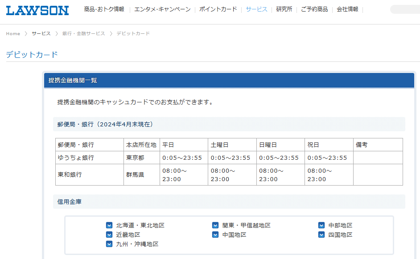Click the search field at top right

pos(405,9)
